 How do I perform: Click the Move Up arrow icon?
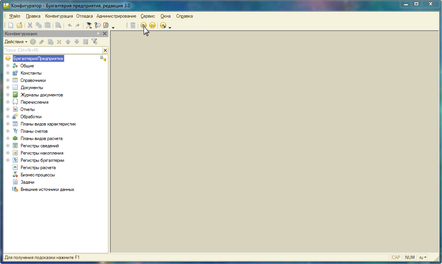tap(68, 42)
